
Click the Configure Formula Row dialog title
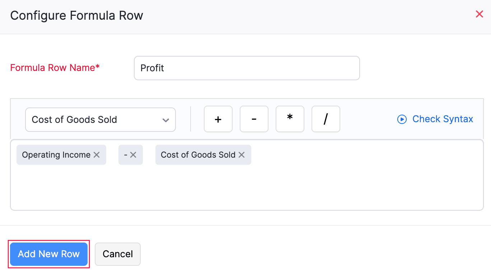76,16
